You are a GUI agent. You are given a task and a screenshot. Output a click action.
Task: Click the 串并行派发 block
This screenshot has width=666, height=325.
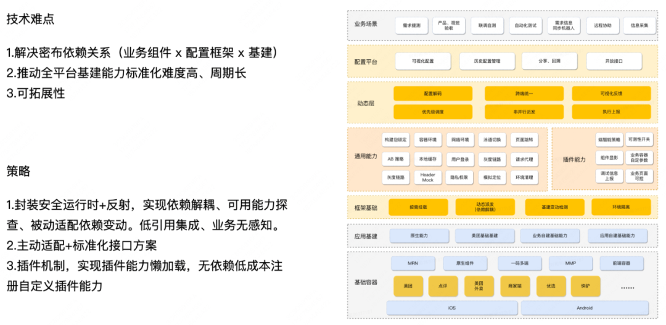point(524,112)
